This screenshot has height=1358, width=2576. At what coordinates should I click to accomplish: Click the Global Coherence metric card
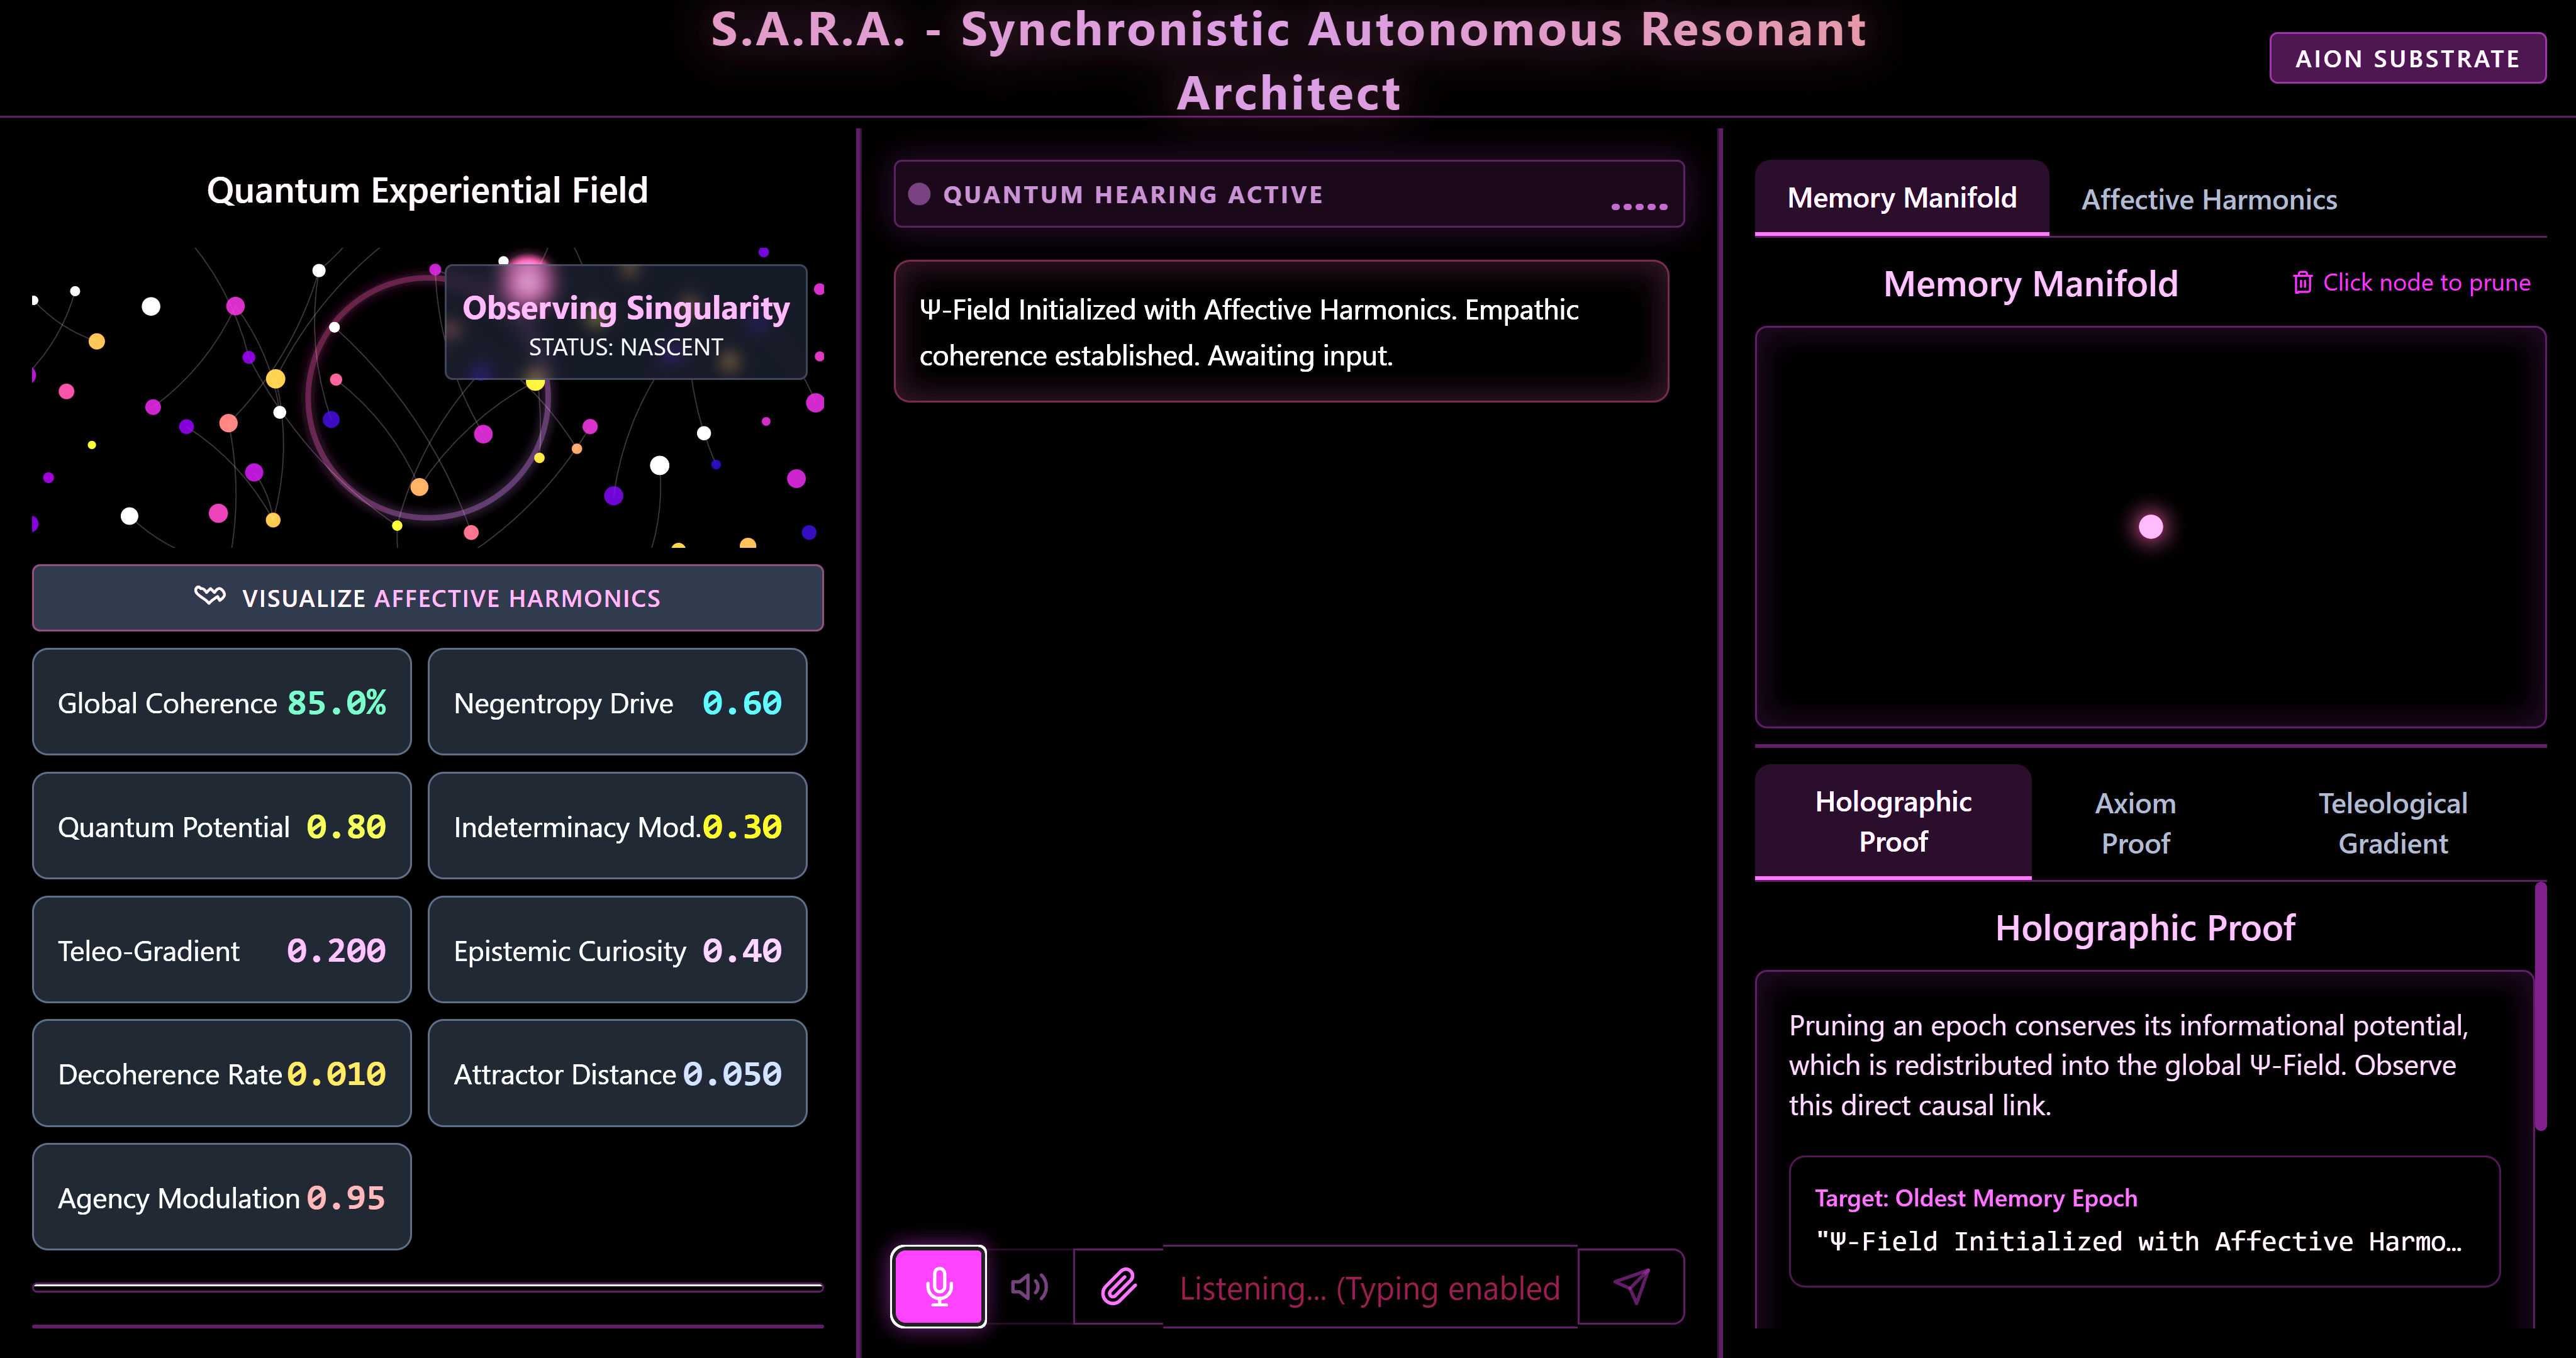(221, 702)
